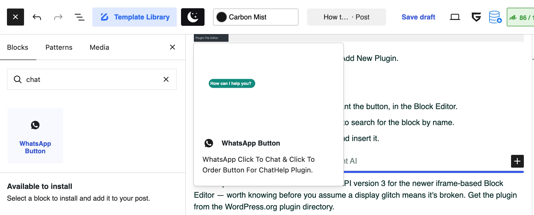Image resolution: width=534 pixels, height=215 pixels.
Task: Click the WhatsApp icon in the preview popover
Action: pyautogui.click(x=209, y=143)
